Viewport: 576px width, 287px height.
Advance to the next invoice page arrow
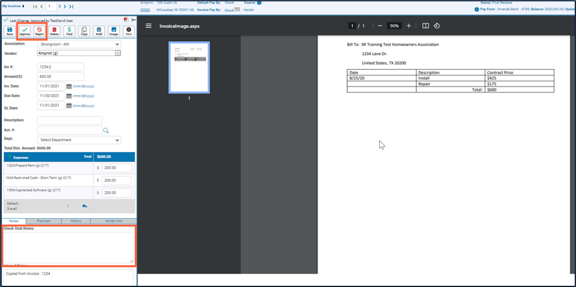pos(65,6)
